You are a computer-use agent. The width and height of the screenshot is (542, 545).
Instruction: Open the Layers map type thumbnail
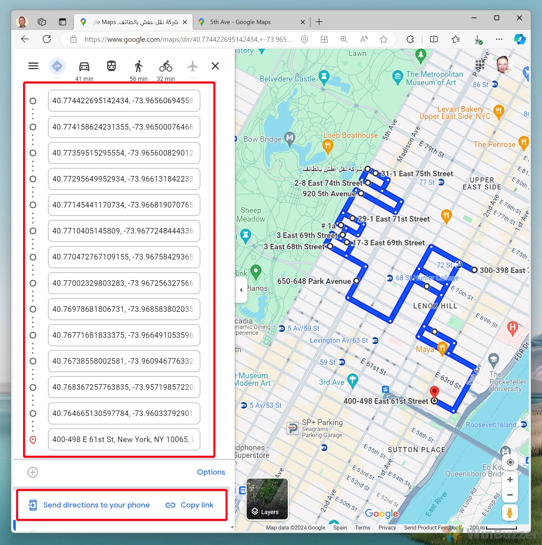pyautogui.click(x=267, y=499)
